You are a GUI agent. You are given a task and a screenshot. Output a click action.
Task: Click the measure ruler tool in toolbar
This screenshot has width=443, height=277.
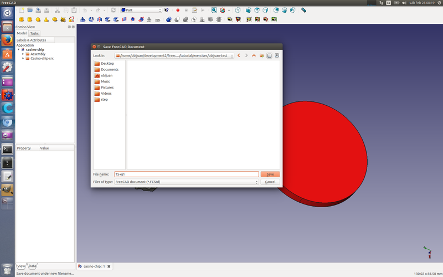click(x=304, y=10)
